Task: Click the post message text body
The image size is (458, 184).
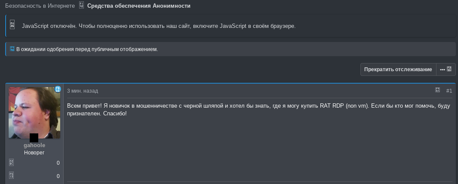Action: 258,109
